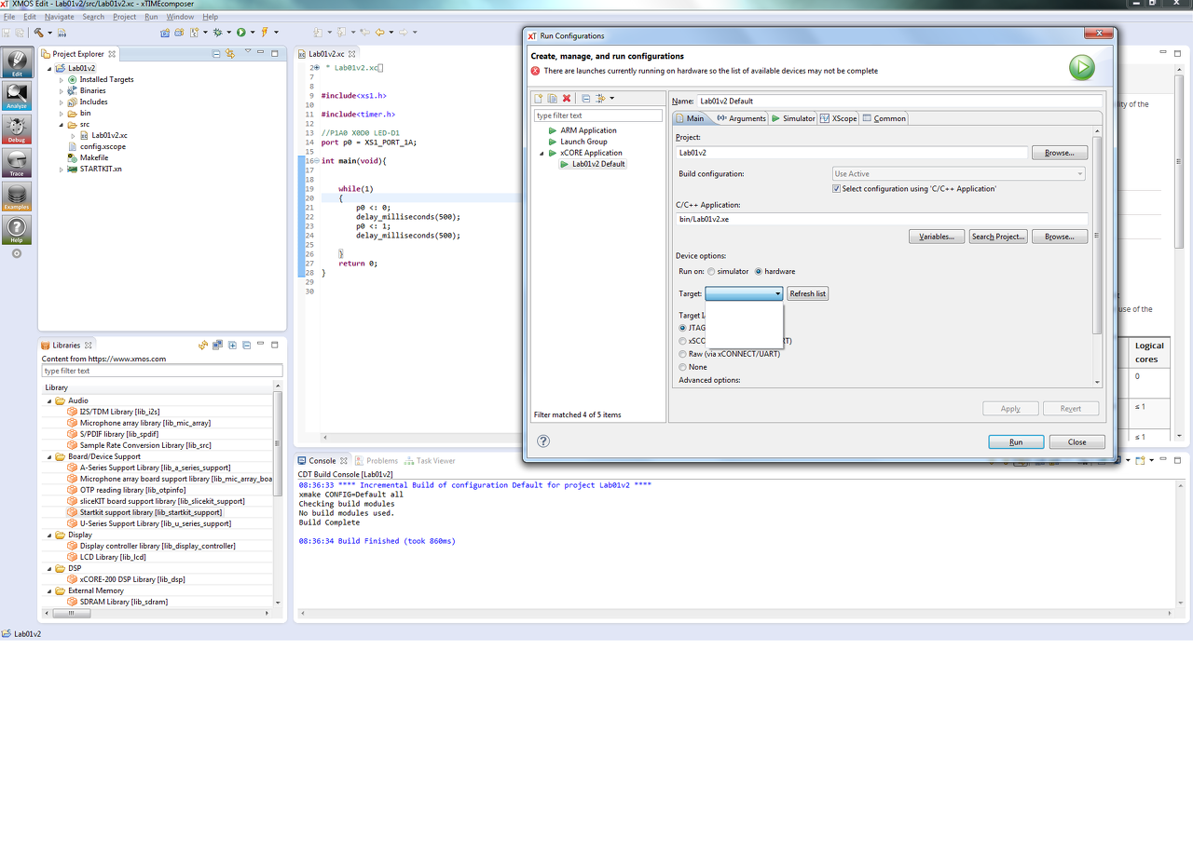1193x841 pixels.
Task: Close the Run Configurations dialog via Close button
Action: pos(1077,442)
